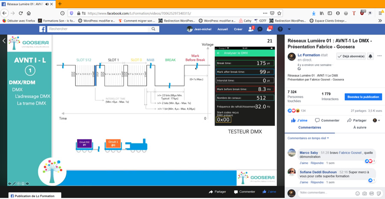Open the Marco Saby profile name

click(308, 153)
